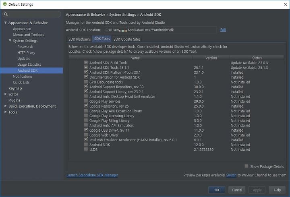Click the Version column header
This screenshot has width=290, height=197.
[211, 58]
